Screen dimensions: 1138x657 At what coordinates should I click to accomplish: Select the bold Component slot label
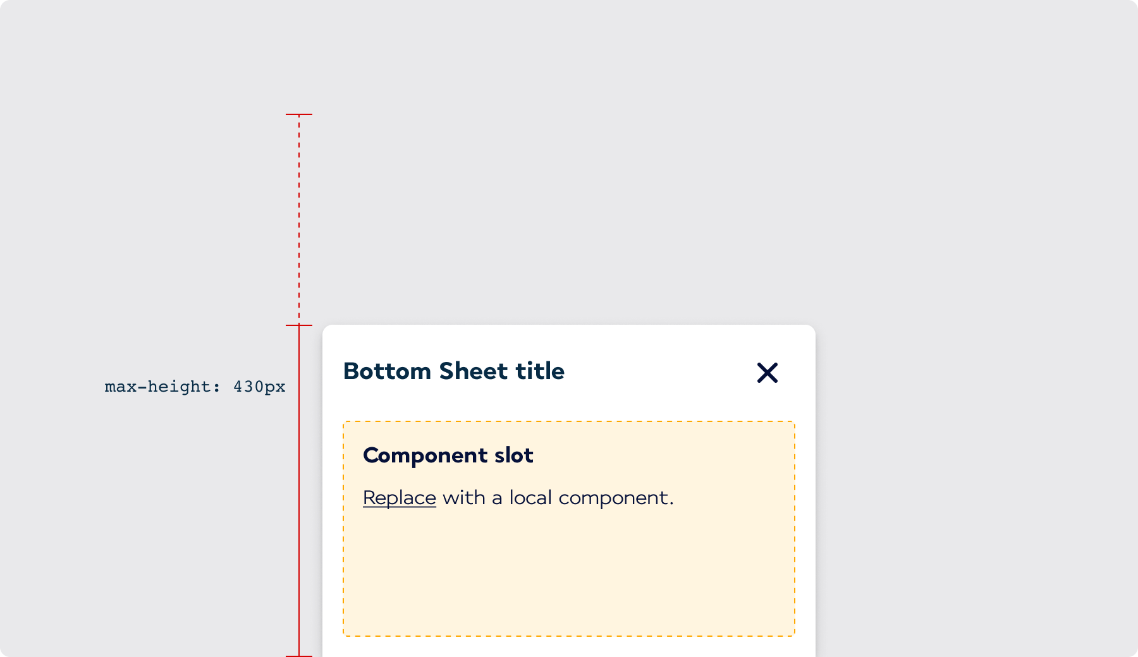(x=448, y=455)
